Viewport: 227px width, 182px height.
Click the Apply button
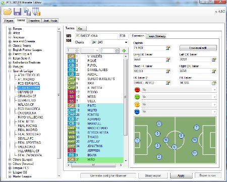point(181,175)
